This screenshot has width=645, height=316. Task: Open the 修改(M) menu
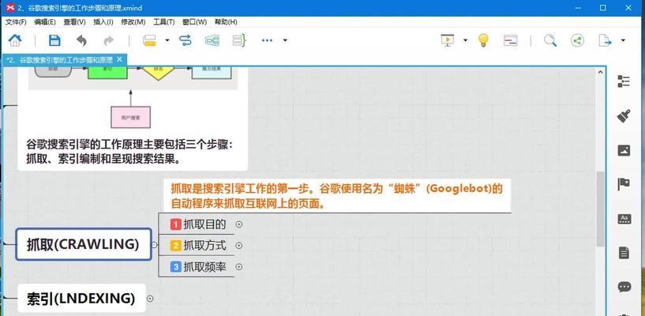pyautogui.click(x=133, y=22)
